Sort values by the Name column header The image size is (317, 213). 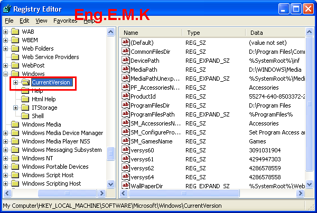tap(151, 33)
